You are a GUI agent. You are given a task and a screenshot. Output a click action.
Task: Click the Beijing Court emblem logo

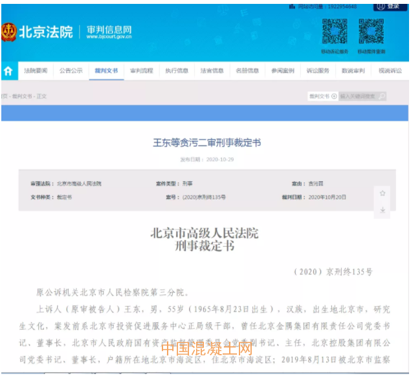point(9,32)
